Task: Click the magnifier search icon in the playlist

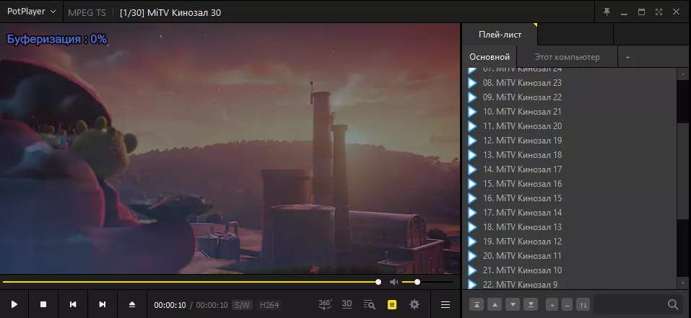Action: [673, 304]
